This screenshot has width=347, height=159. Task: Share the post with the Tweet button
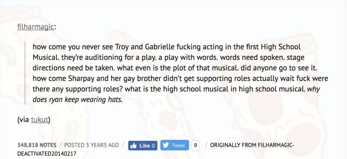(x=175, y=145)
